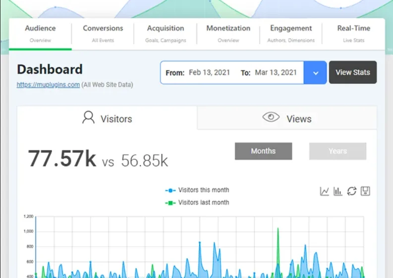Image resolution: width=393 pixels, height=278 pixels.
Task: Click the 1,000 y-axis label
Action: (x=28, y=231)
